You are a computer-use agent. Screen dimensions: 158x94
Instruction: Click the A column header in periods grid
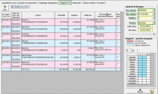pos(140,54)
